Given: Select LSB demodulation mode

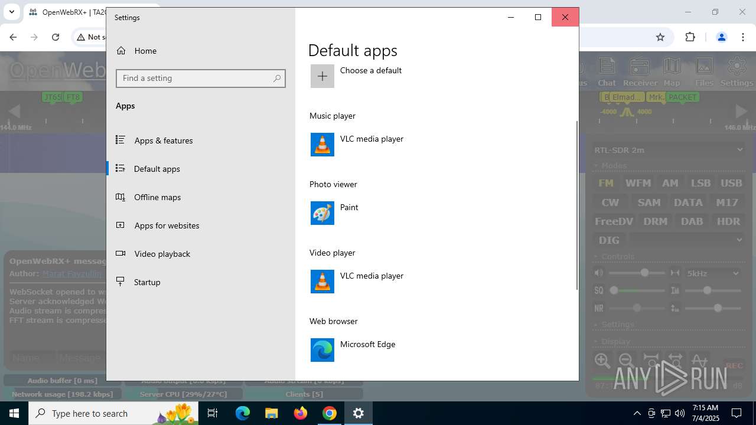Looking at the screenshot, I should 700,183.
